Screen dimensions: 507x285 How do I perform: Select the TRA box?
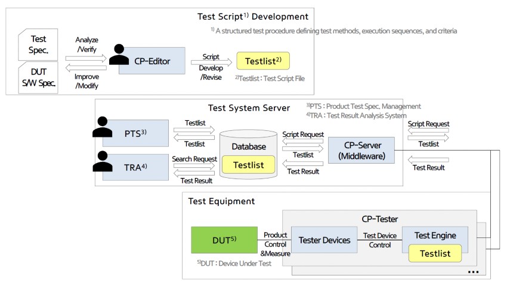135,167
